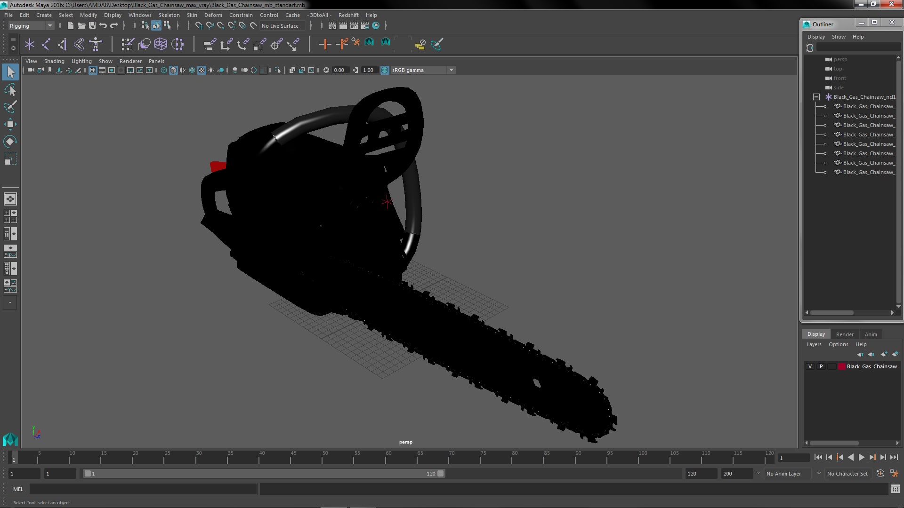904x508 pixels.
Task: Save the scene with the floppy disk icon
Action: point(92,25)
